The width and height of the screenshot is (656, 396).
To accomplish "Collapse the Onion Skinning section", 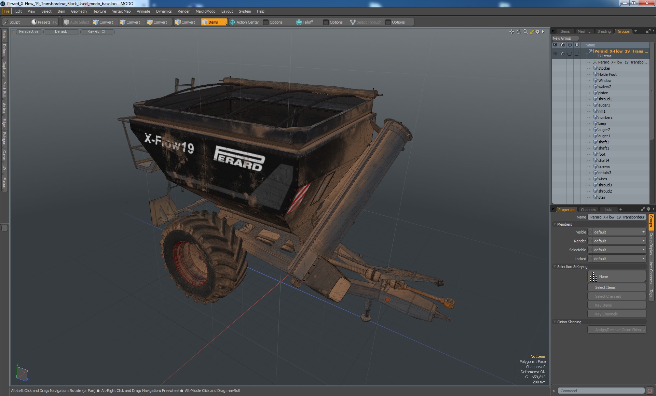I will pyautogui.click(x=555, y=322).
